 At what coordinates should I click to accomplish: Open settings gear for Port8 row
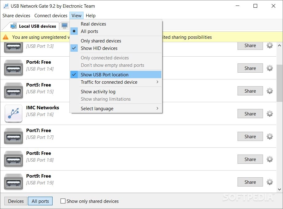(x=270, y=159)
